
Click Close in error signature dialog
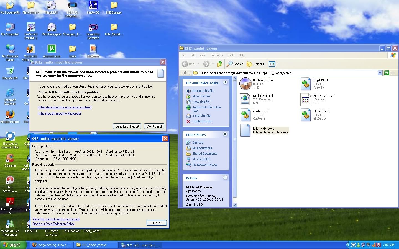click(157, 223)
